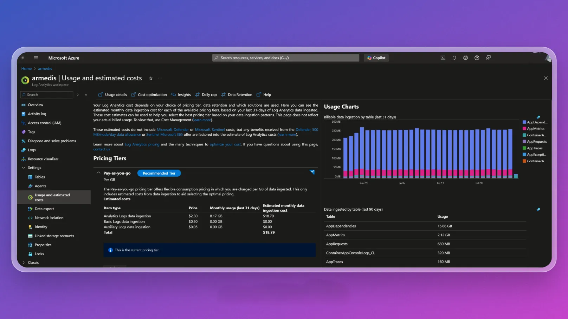This screenshot has height=319, width=568.
Task: Select the ContainerAppConsoleLogs_CL row
Action: 425,253
